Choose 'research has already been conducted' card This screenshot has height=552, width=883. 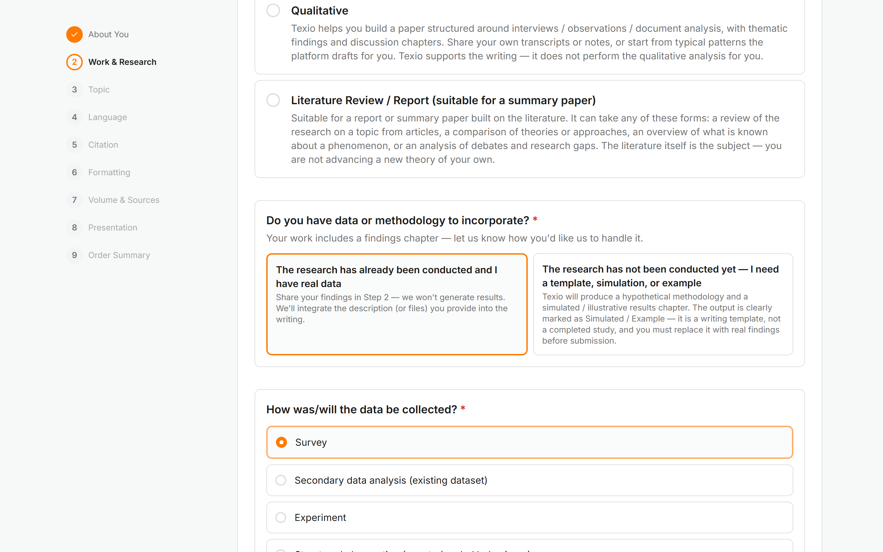pyautogui.click(x=397, y=304)
